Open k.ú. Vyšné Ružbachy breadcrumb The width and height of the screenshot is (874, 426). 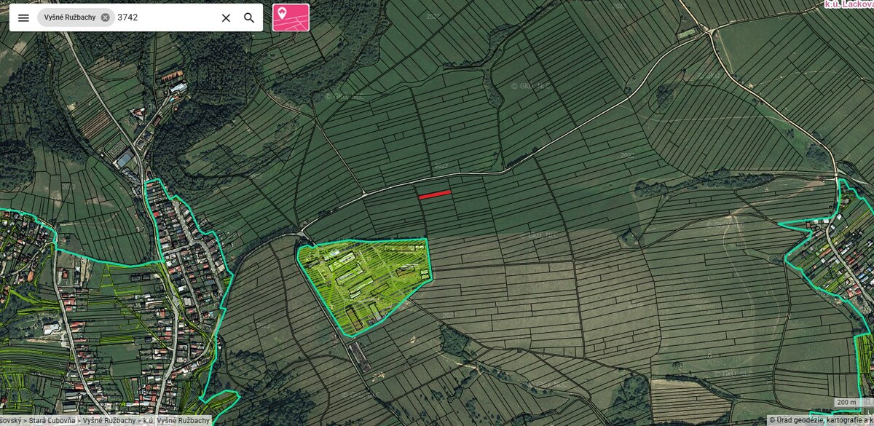tap(177, 421)
